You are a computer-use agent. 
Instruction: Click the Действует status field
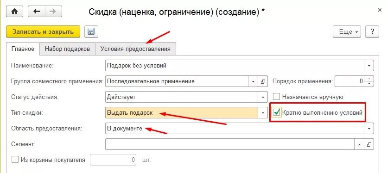(182, 97)
